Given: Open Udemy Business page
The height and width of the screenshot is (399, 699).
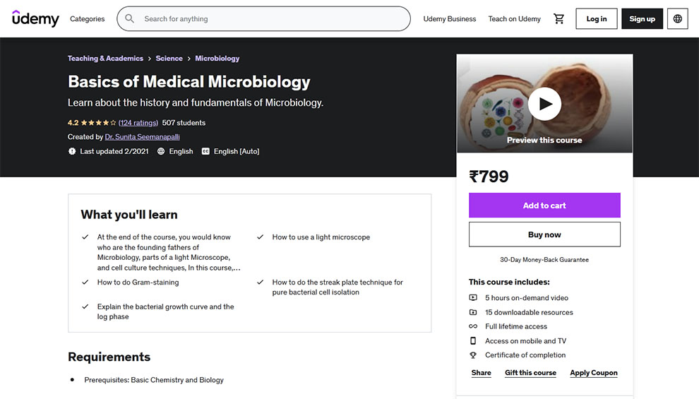Looking at the screenshot, I should 450,19.
